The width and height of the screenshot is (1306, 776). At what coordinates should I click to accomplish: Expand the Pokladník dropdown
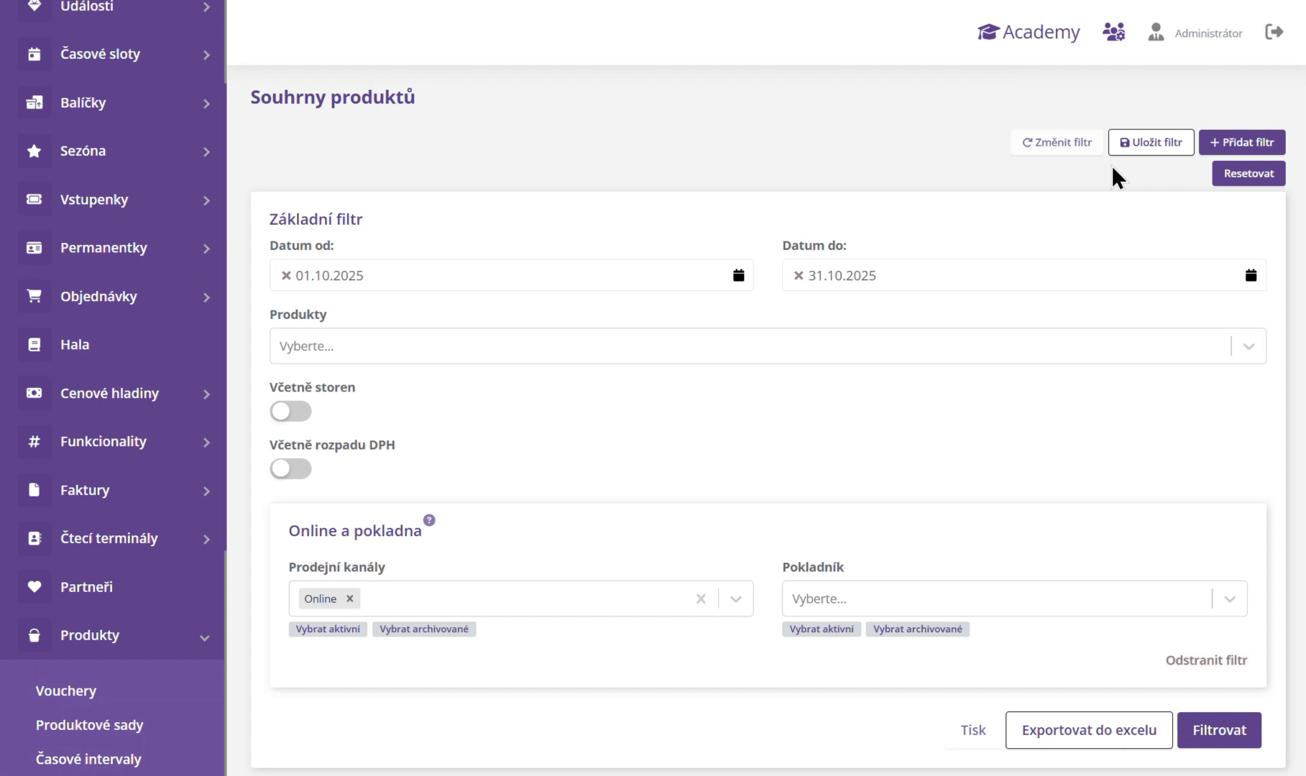click(x=1229, y=599)
